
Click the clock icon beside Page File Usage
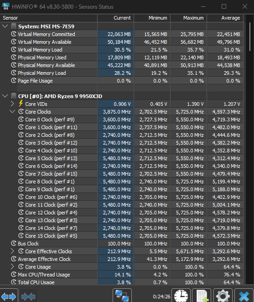[x=14, y=80]
